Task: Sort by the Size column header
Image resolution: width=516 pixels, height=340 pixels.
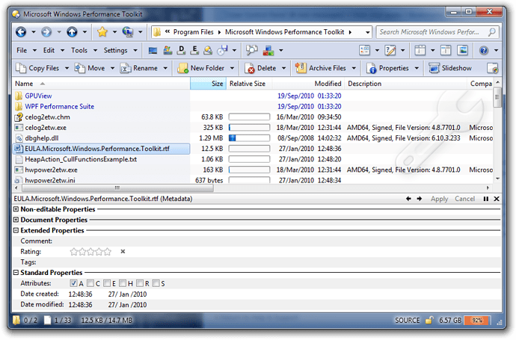Action: (x=208, y=84)
